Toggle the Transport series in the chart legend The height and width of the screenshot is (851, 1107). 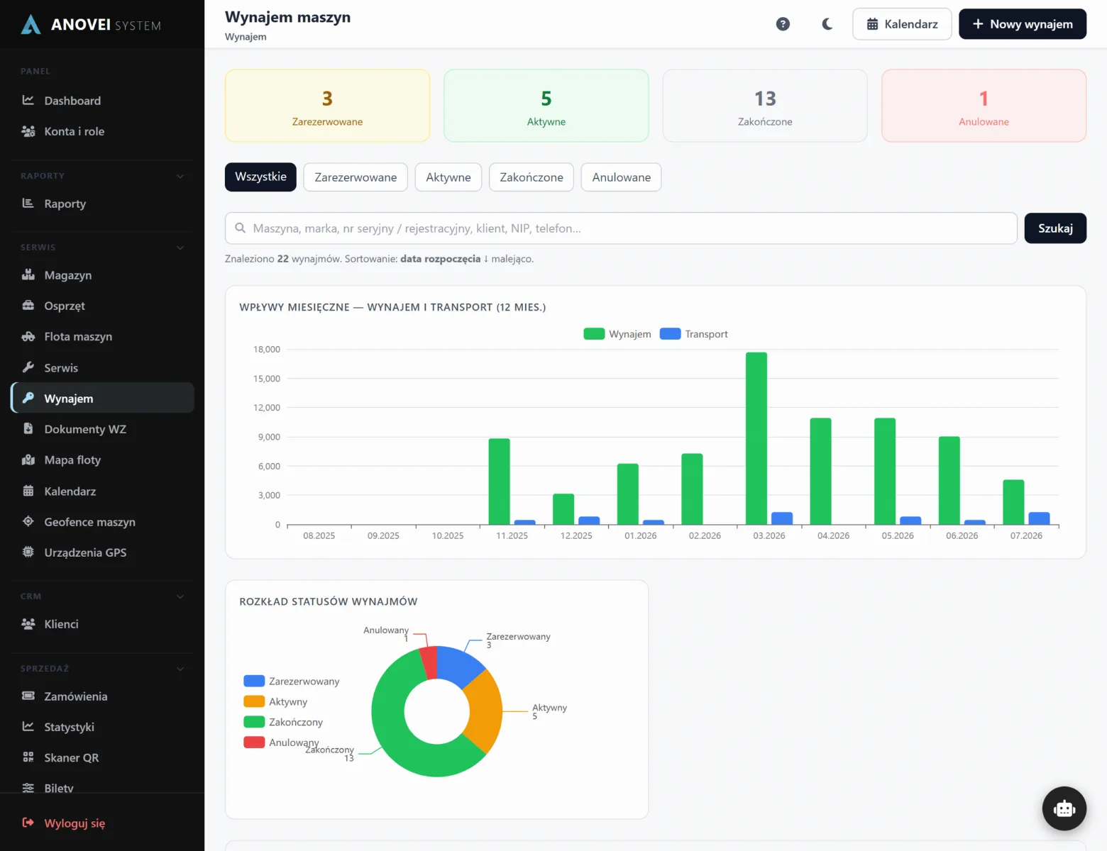point(693,334)
